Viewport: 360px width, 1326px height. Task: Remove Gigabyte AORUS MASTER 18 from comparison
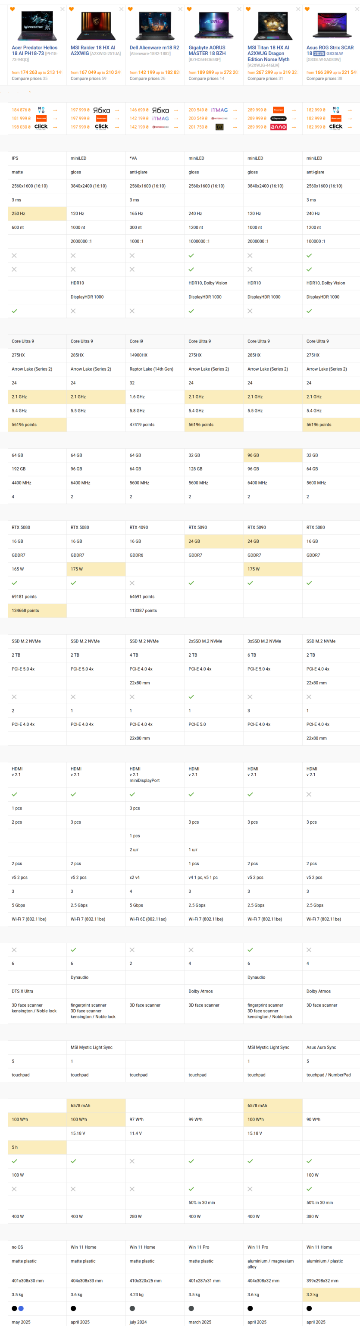pos(239,9)
